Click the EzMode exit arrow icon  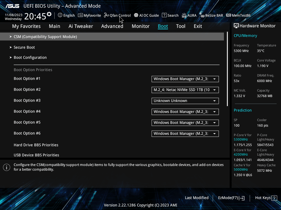click(242, 198)
